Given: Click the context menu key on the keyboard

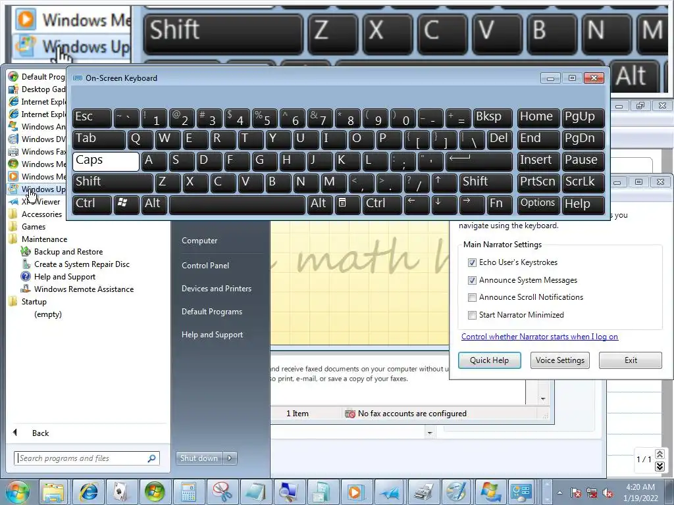Looking at the screenshot, I should [347, 204].
